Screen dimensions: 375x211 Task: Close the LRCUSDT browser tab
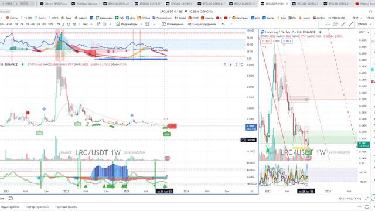[x=287, y=4]
